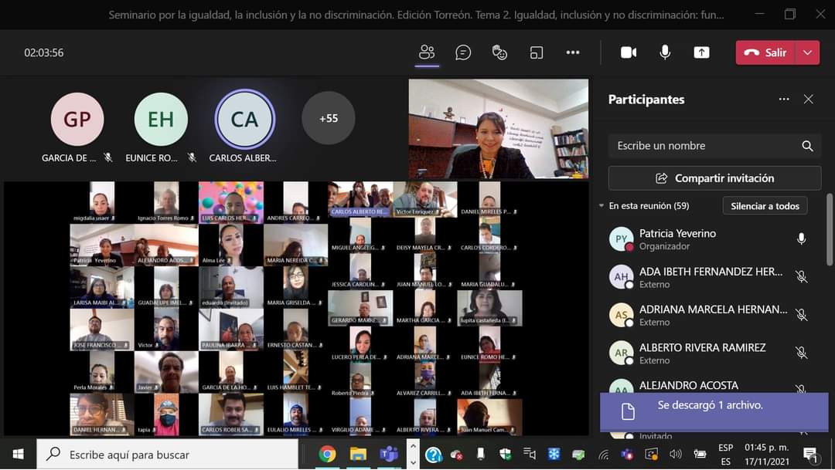
Task: Expand the Salir dropdown arrow
Action: pyautogui.click(x=807, y=52)
